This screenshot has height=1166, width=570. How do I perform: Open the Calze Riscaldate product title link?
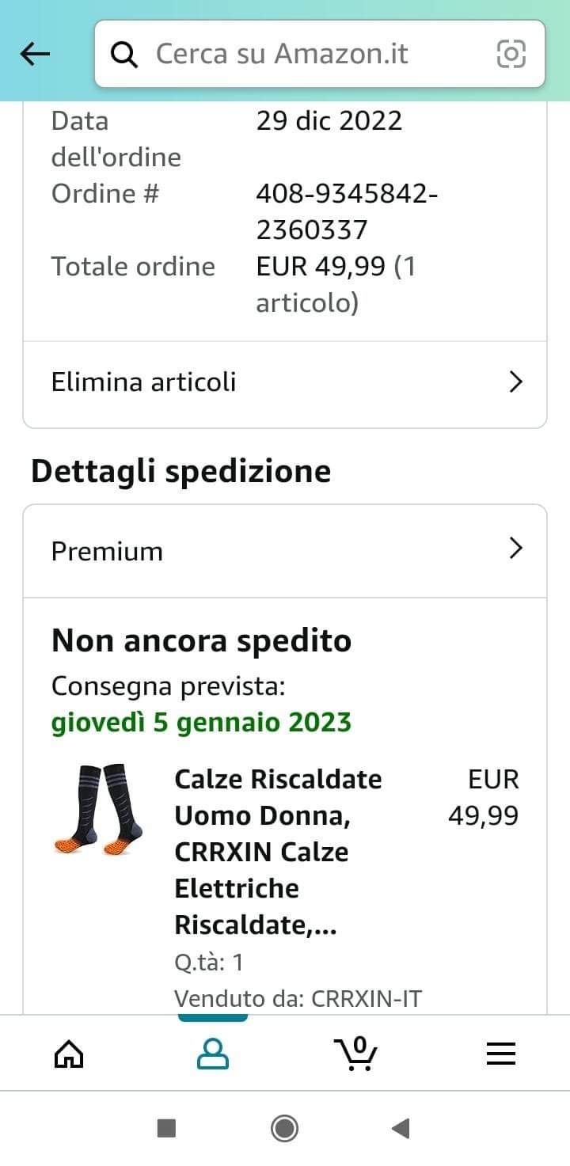click(x=277, y=852)
